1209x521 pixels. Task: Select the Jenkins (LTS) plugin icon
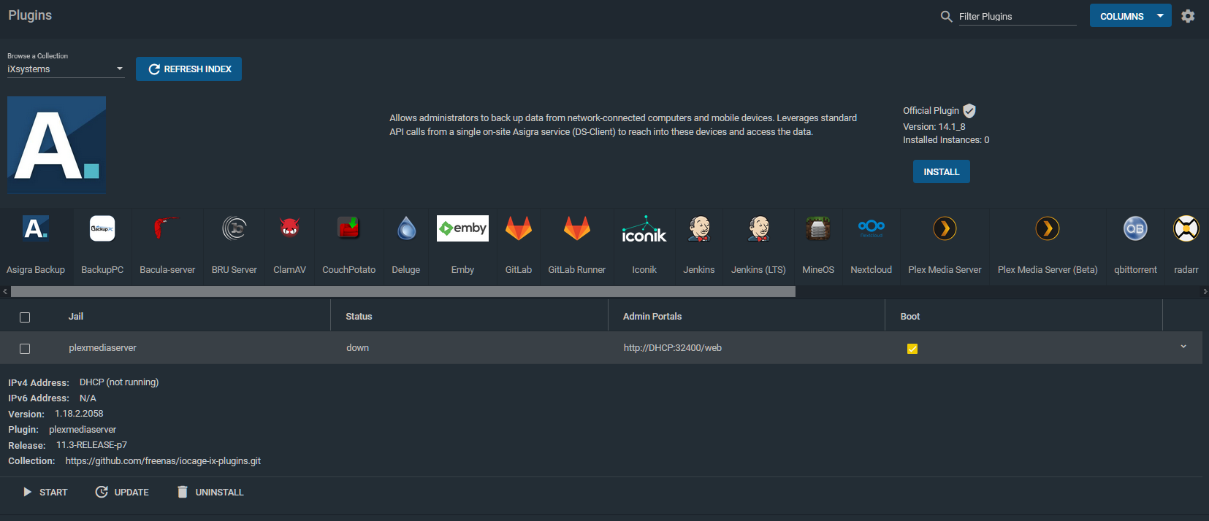tap(759, 228)
